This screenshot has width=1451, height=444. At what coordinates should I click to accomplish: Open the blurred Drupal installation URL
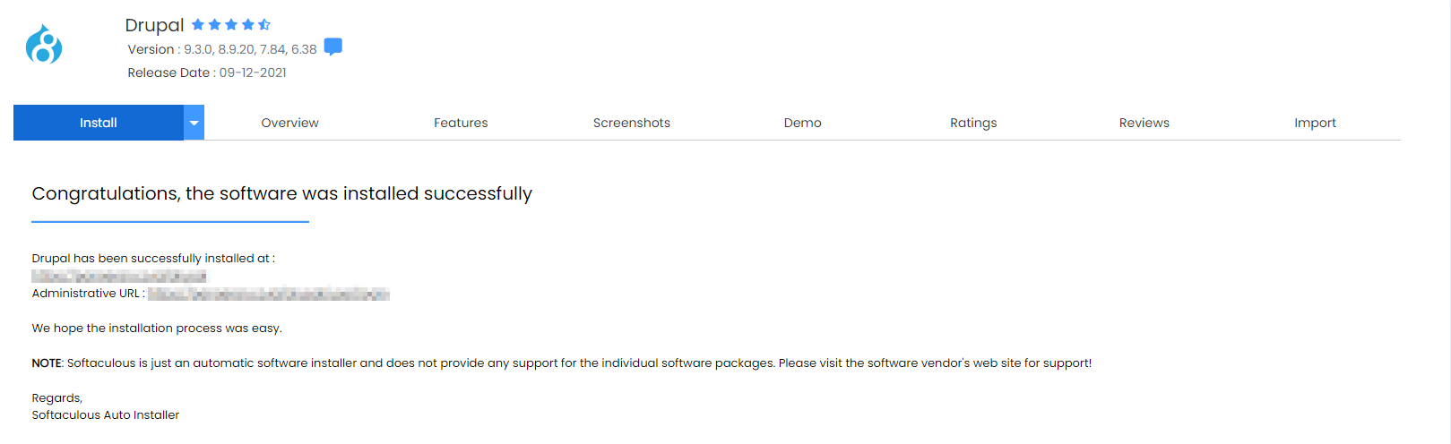119,276
